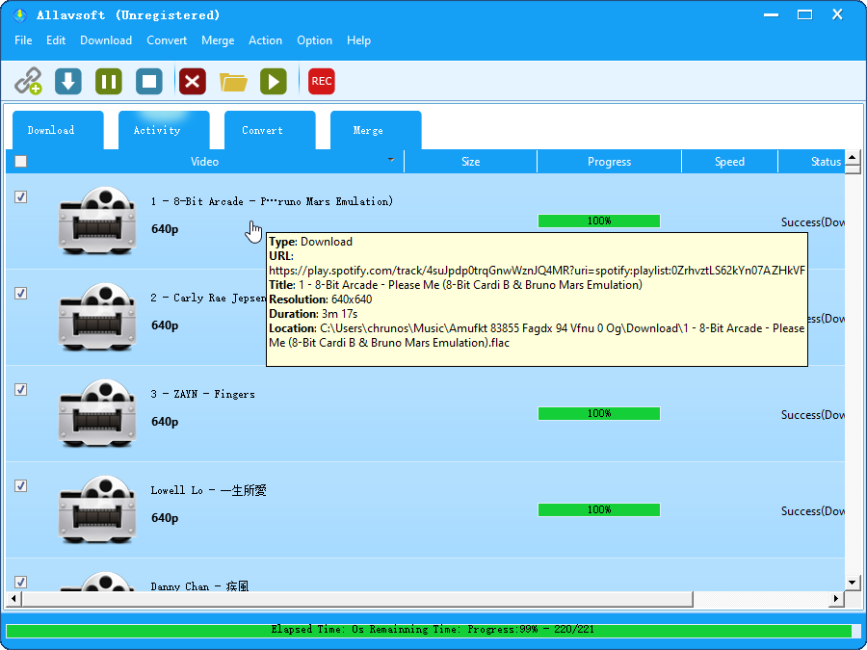
Task: Open the Option menu
Action: 314,40
